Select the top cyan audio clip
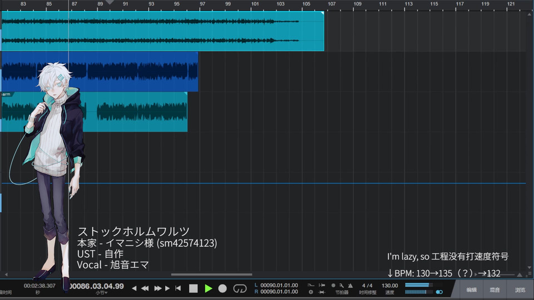The width and height of the screenshot is (534, 300). (x=163, y=31)
